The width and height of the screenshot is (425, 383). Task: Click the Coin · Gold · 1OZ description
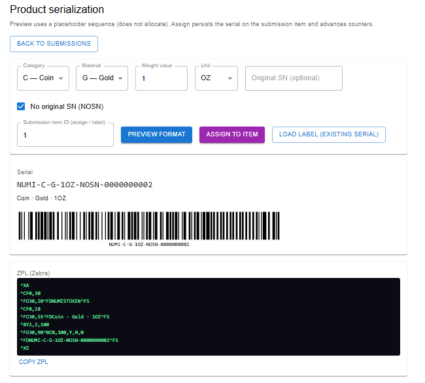(41, 198)
